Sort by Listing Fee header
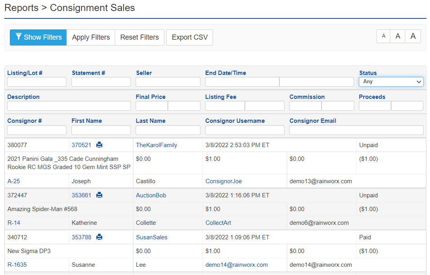 click(221, 97)
